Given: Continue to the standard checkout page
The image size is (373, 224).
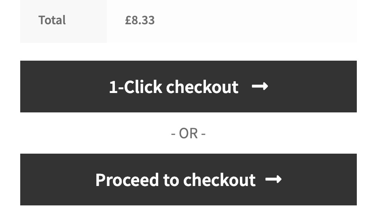Looking at the screenshot, I should pos(188,180).
